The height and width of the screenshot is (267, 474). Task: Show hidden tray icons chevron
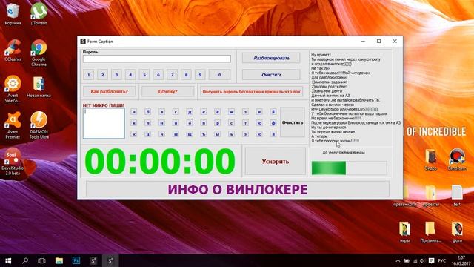click(398, 260)
